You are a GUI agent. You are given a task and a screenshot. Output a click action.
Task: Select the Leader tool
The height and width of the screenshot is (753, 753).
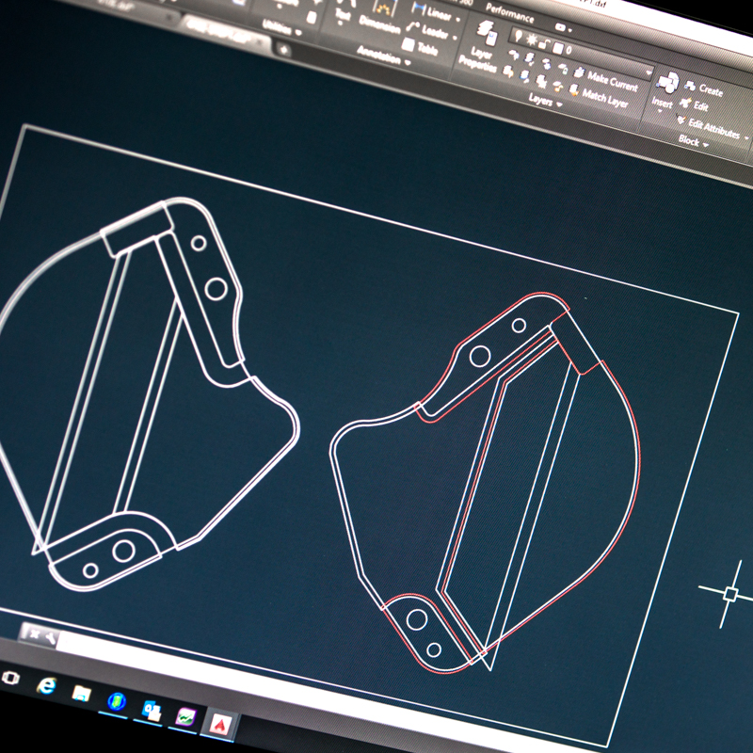427,30
